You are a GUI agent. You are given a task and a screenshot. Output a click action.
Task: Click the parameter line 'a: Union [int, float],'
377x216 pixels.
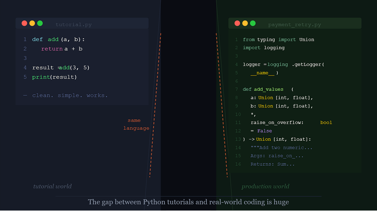pyautogui.click(x=282, y=98)
